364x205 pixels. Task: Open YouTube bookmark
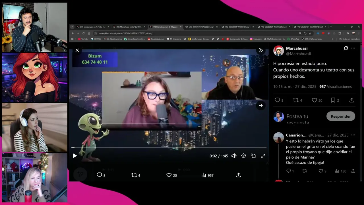tap(83, 39)
